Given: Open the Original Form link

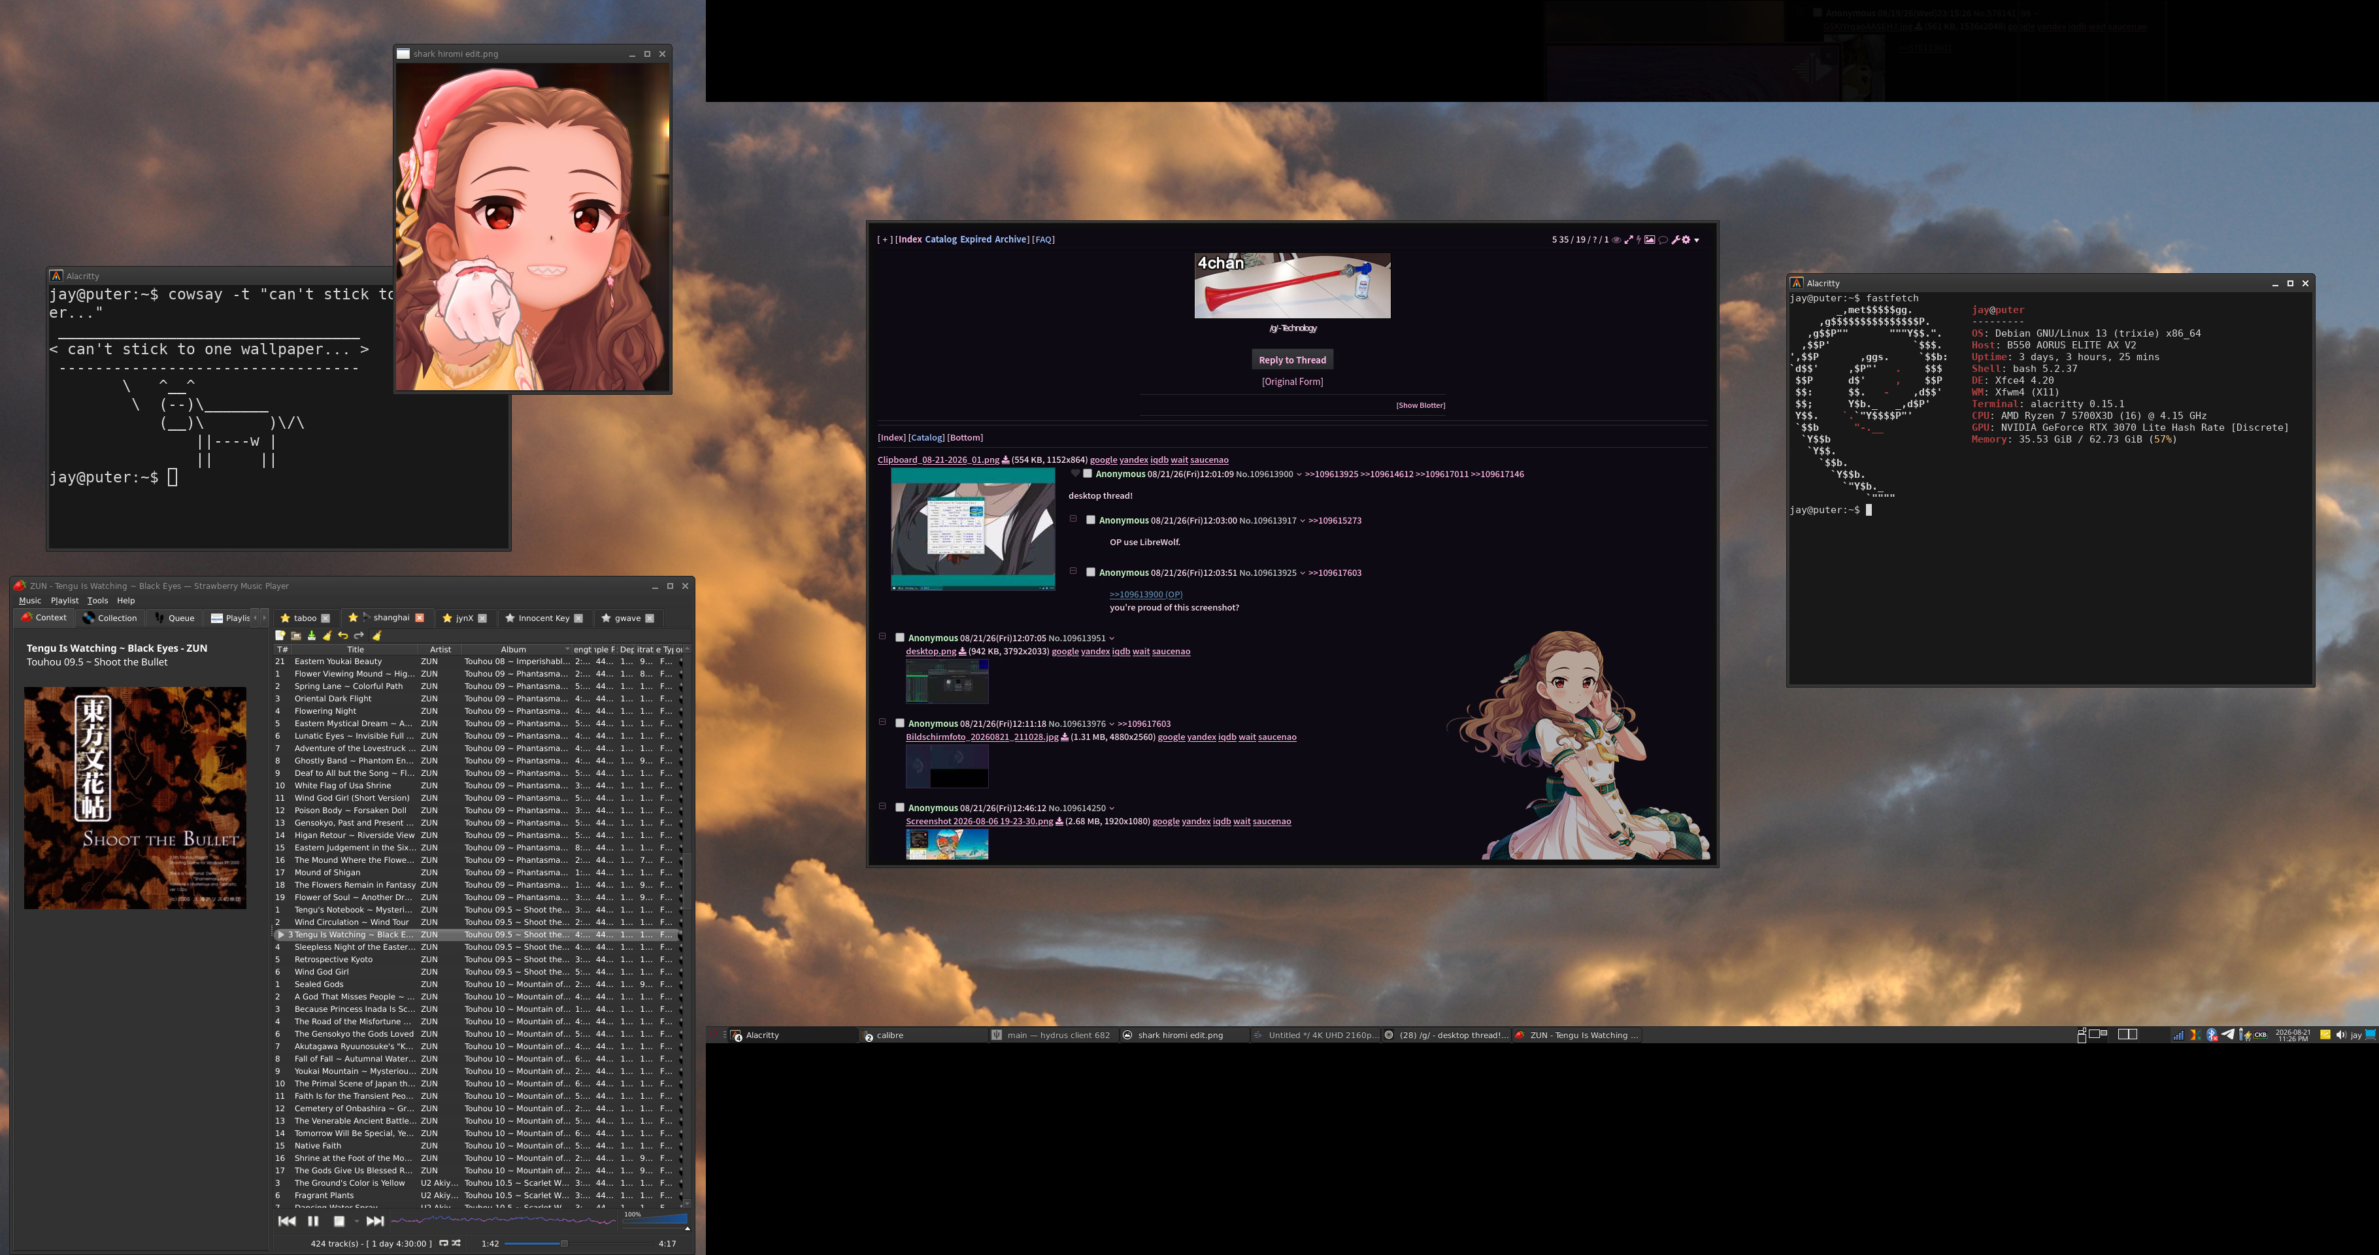Looking at the screenshot, I should [1292, 381].
